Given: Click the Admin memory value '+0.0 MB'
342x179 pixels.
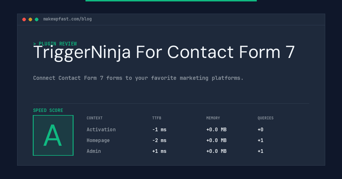Looking at the screenshot, I should [216, 151].
